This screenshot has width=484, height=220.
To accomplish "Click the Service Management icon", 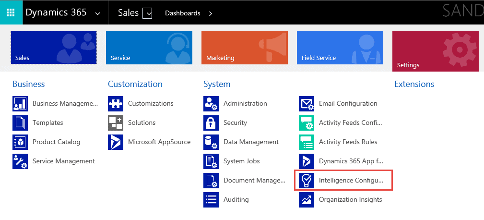I will pos(20,161).
